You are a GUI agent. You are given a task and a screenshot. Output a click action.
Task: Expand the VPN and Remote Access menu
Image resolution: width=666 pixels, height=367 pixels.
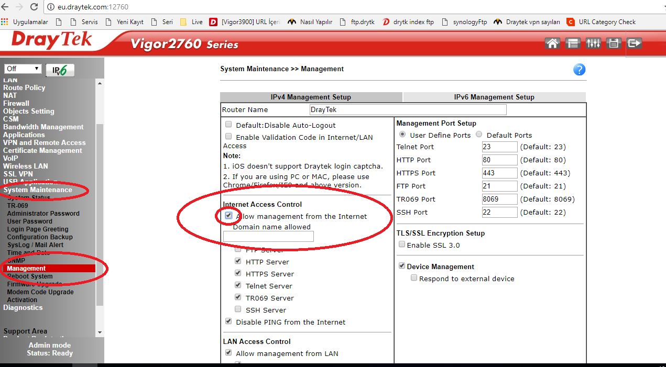[44, 142]
